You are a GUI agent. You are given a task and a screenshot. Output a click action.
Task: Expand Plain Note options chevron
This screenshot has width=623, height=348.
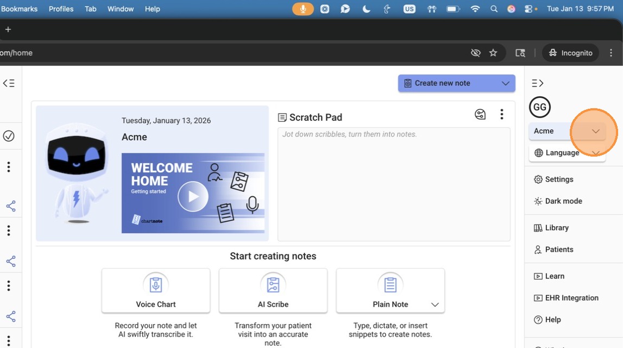click(435, 304)
